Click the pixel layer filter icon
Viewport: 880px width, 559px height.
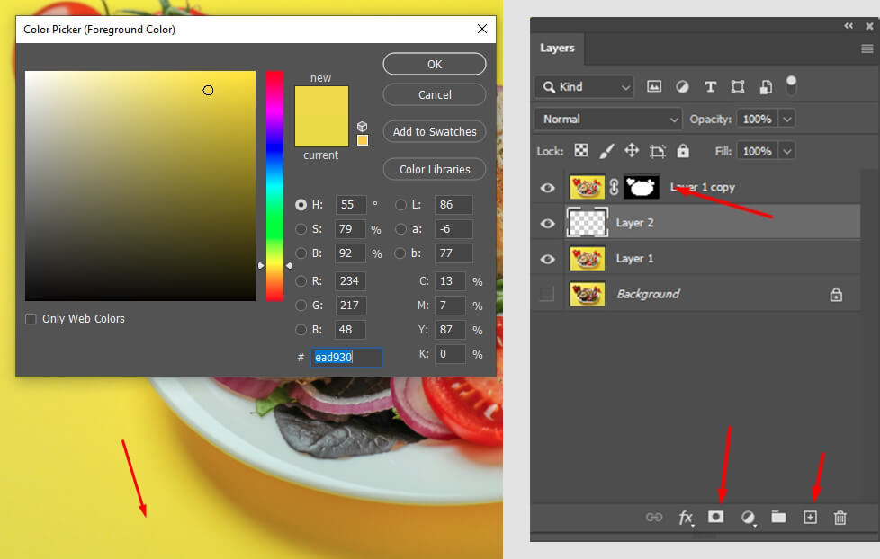pyautogui.click(x=654, y=87)
